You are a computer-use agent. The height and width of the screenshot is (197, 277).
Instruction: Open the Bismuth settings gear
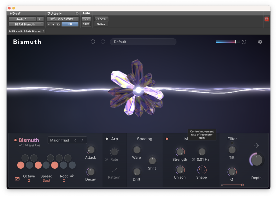click(x=260, y=42)
